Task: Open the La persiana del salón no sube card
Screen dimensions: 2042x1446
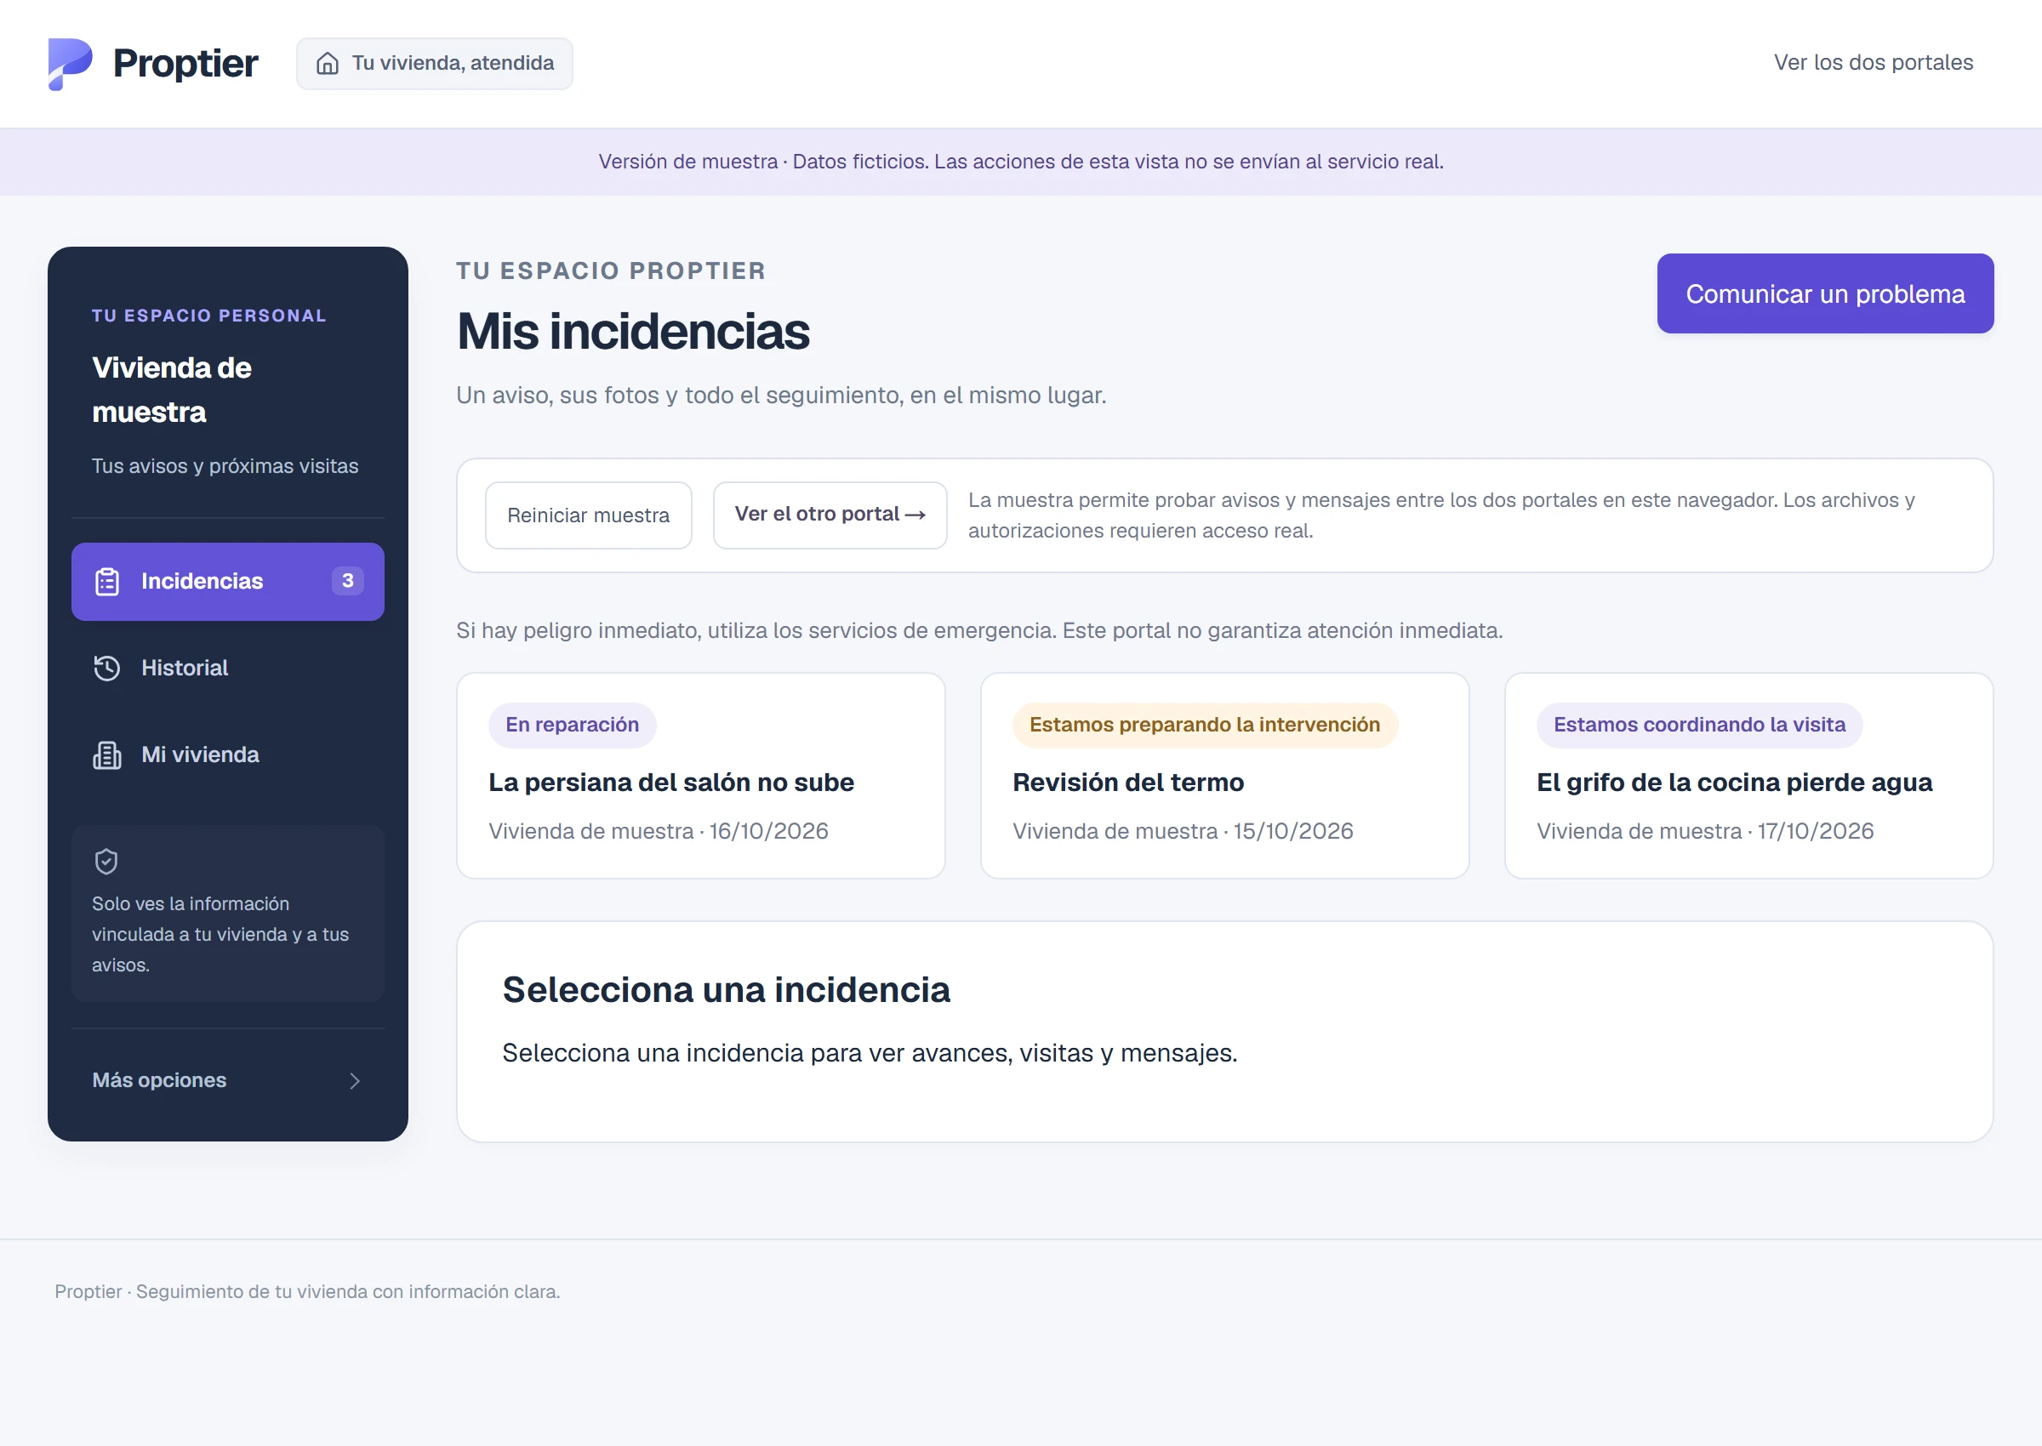Action: coord(701,776)
